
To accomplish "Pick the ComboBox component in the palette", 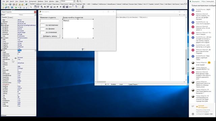I will click(67, 7).
